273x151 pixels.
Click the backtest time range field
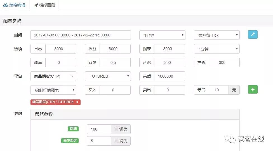coord(81,35)
